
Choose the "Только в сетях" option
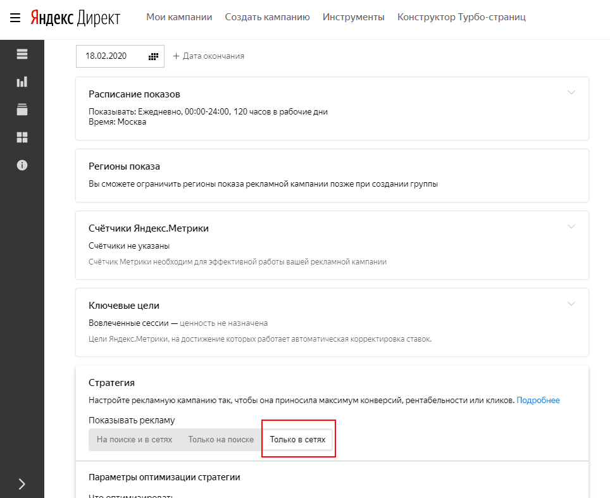click(297, 440)
